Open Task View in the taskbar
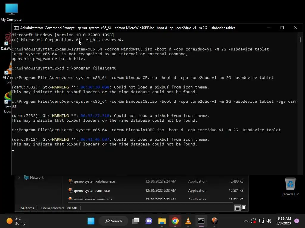This screenshot has height=228, width=305. [x=136, y=221]
